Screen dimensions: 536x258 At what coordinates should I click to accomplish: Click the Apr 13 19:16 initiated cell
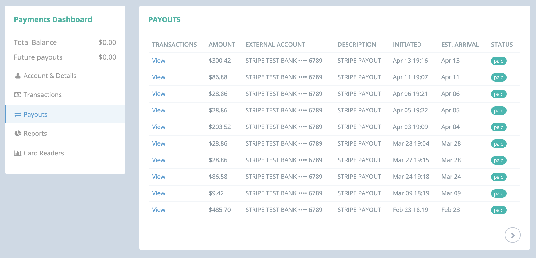pyautogui.click(x=410, y=61)
